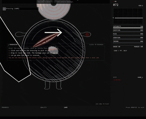Viewport: 146px width, 119px height.
Task: Click tutorial step 'Click and hold on the dressing'
Action: (29, 51)
